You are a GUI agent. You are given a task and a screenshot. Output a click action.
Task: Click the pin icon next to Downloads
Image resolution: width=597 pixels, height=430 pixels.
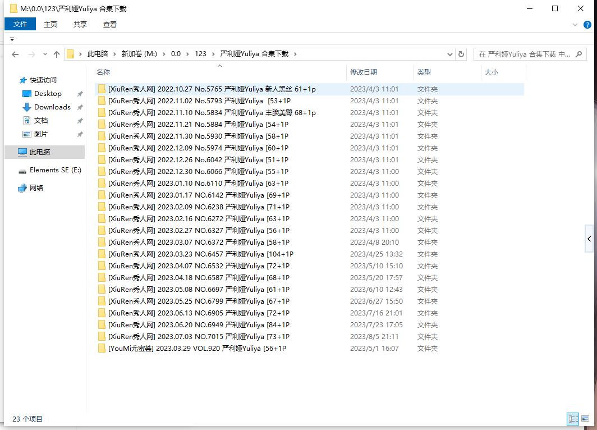(80, 107)
